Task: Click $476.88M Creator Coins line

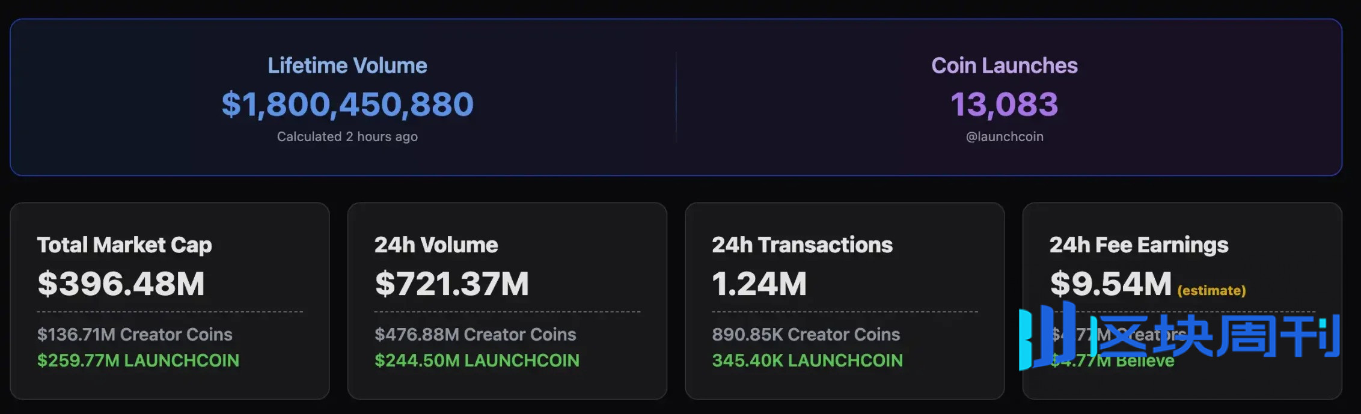Action: pos(476,334)
